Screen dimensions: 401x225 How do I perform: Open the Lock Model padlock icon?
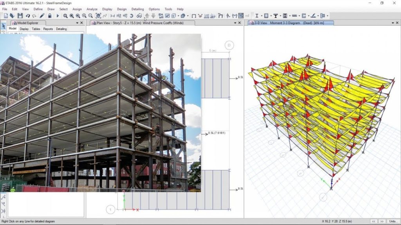tap(50, 15)
